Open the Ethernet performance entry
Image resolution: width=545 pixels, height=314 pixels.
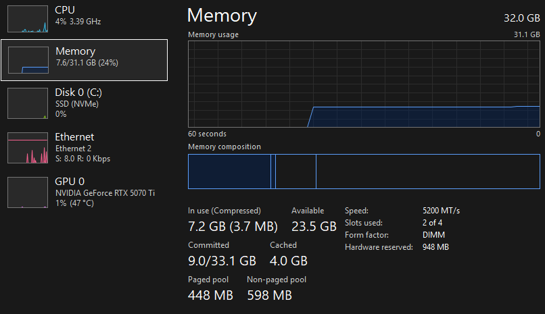(x=84, y=147)
